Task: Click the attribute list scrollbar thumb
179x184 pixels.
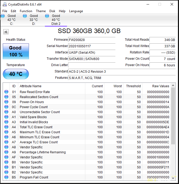Action: click(x=173, y=116)
